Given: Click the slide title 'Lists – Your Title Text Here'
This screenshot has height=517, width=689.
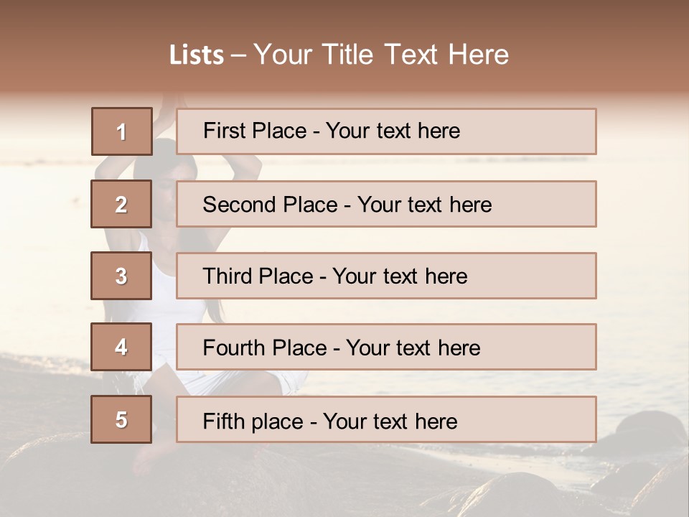Looking at the screenshot, I should pyautogui.click(x=339, y=55).
